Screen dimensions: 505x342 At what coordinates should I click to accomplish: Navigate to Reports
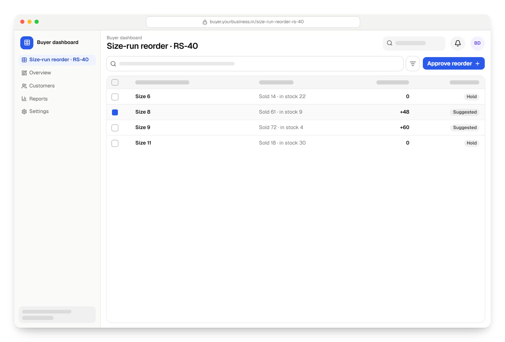[x=57, y=99]
